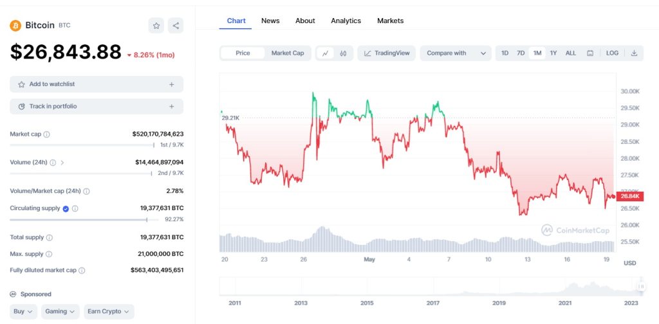This screenshot has height=324, width=659.
Task: Click the $26,843.88 price value
Action: click(66, 52)
